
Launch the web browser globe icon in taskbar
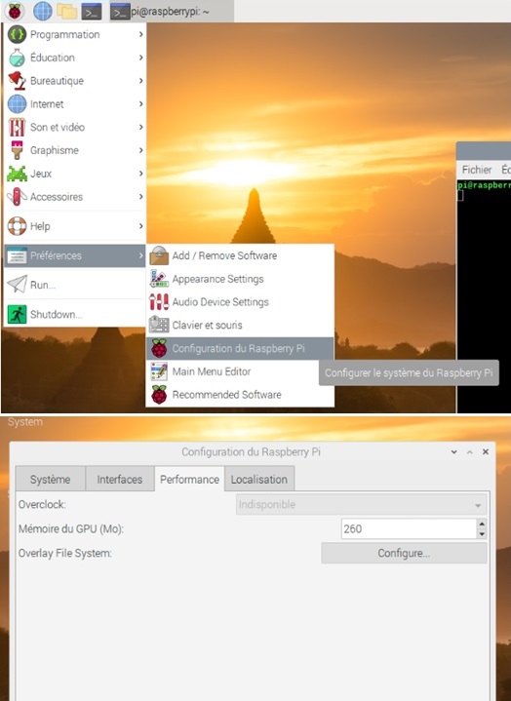click(43, 11)
